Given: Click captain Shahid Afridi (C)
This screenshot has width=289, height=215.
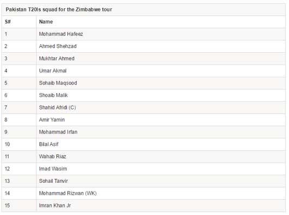Looking at the screenshot, I should coord(58,108).
